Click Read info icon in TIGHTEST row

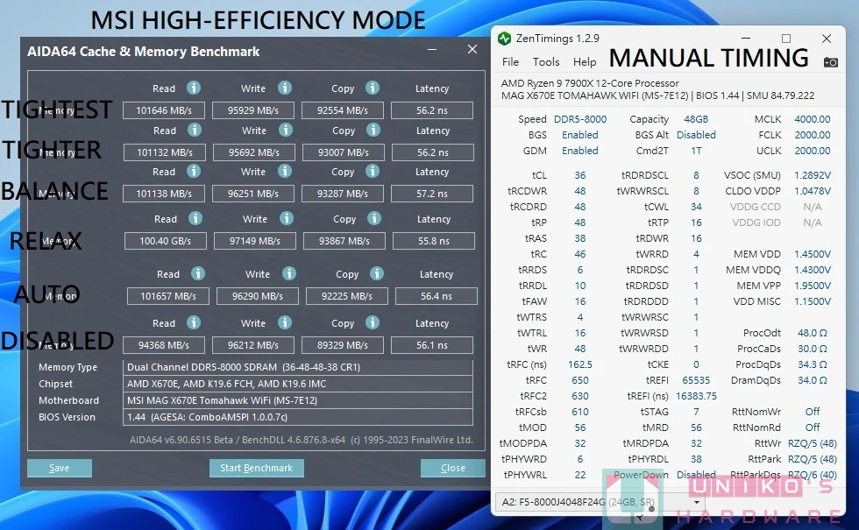194,88
